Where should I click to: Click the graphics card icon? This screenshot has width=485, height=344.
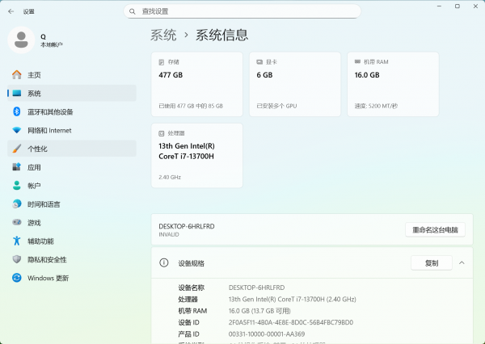coord(259,62)
